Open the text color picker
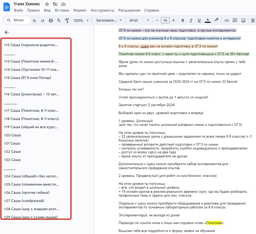256x234 pixels. pyautogui.click(x=207, y=20)
